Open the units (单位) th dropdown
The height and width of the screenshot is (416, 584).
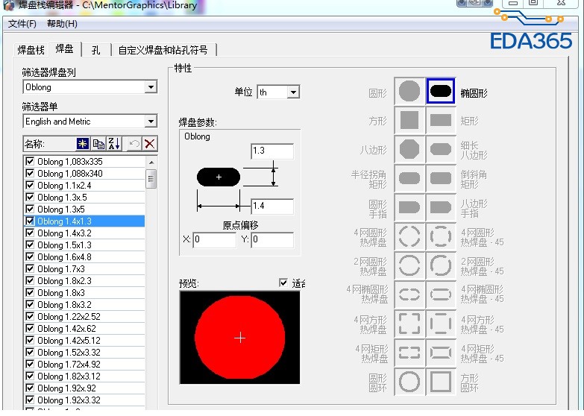pyautogui.click(x=293, y=92)
